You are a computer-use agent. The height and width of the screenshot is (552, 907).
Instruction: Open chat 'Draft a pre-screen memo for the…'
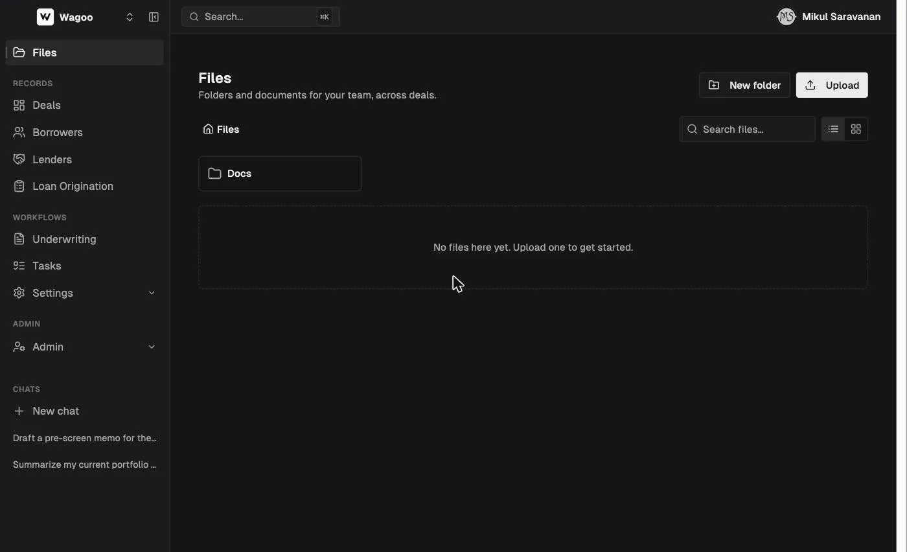(85, 438)
